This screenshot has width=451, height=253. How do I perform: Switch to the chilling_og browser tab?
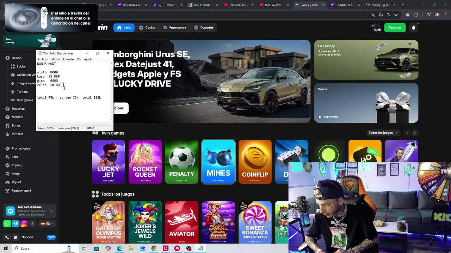tap(380, 5)
